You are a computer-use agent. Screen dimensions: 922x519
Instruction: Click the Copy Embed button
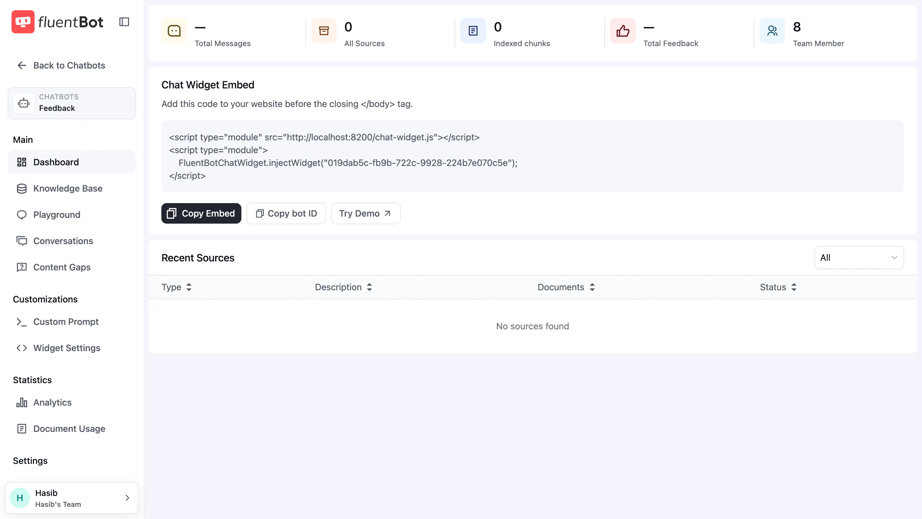tap(201, 213)
